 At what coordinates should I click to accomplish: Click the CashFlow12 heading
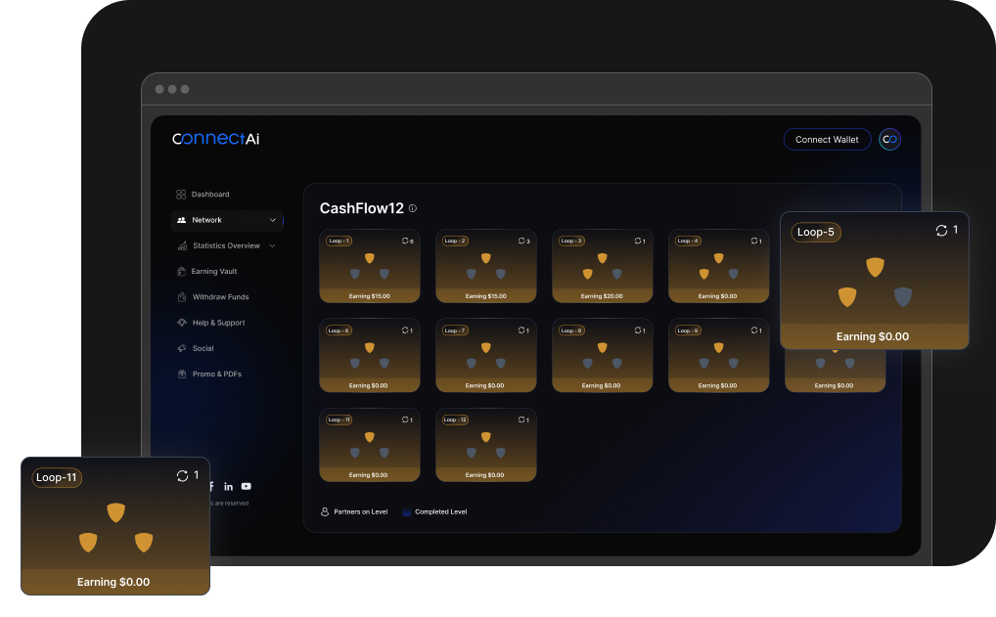(x=361, y=208)
